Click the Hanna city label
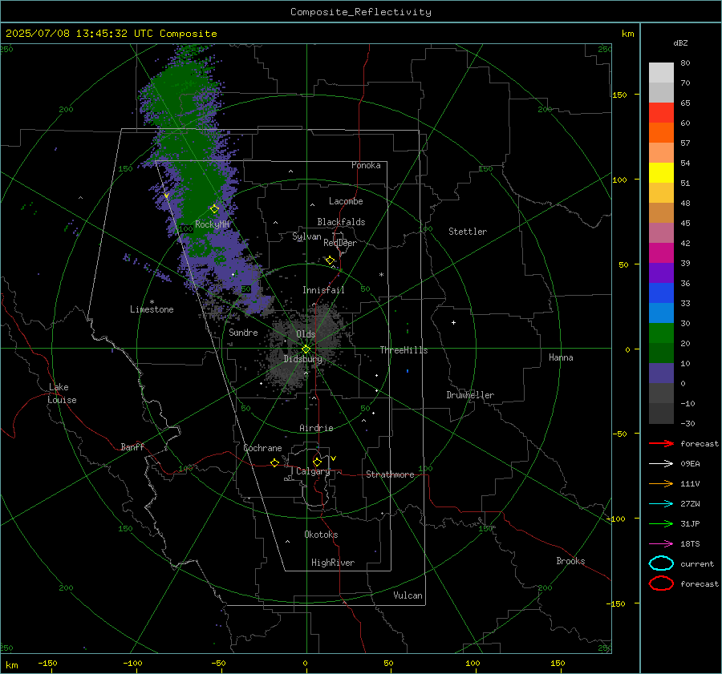Screen dimensions: 722x674 (x=561, y=357)
